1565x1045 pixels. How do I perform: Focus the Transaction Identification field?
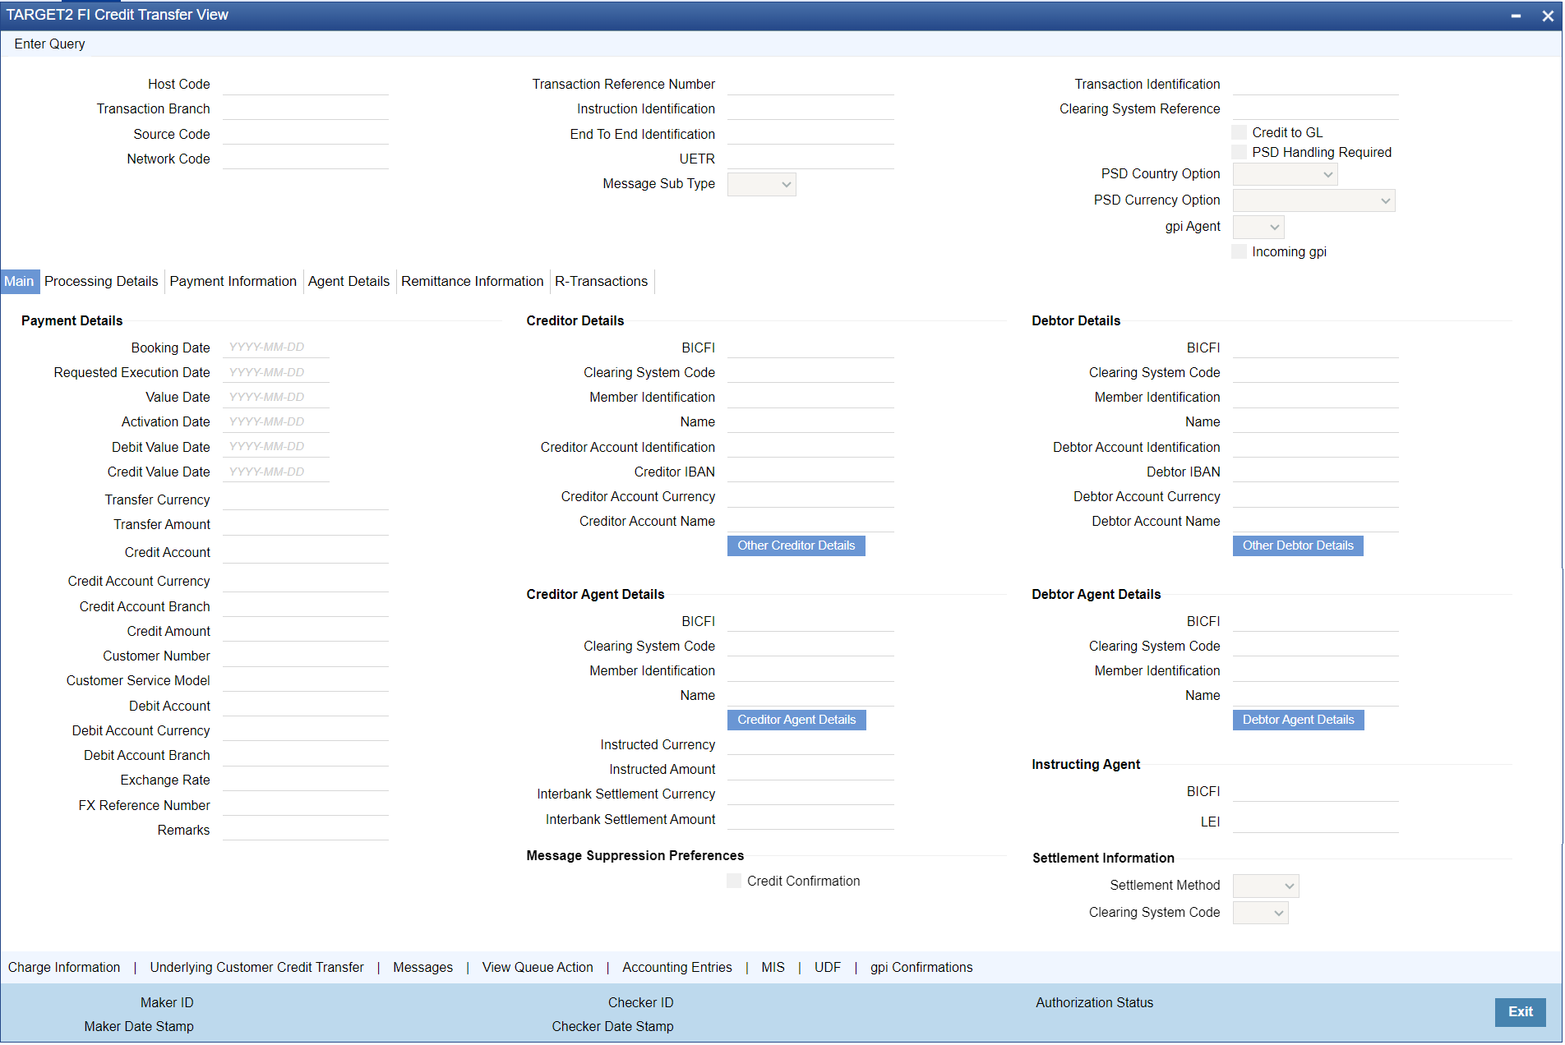1316,85
